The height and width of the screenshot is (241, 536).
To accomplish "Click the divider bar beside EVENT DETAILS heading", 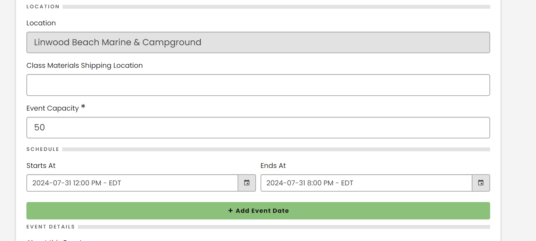I will click(284, 227).
